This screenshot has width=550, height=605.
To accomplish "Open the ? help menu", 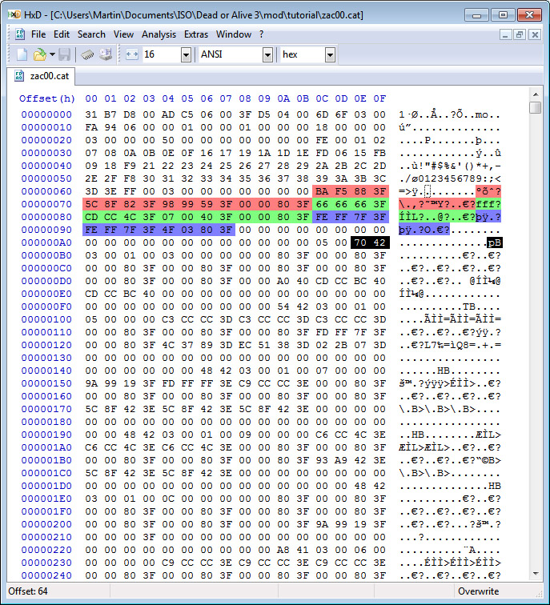I will (261, 34).
